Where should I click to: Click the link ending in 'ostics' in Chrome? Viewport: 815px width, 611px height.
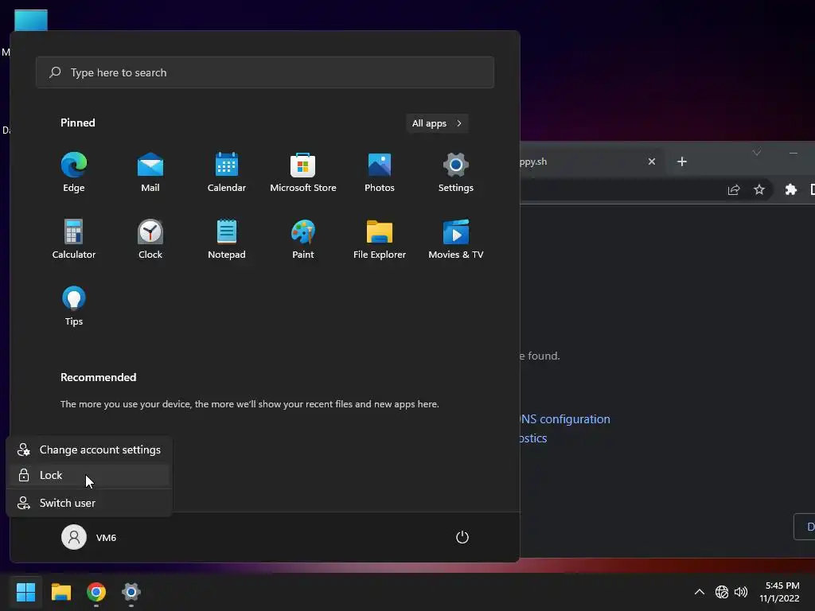[533, 438]
